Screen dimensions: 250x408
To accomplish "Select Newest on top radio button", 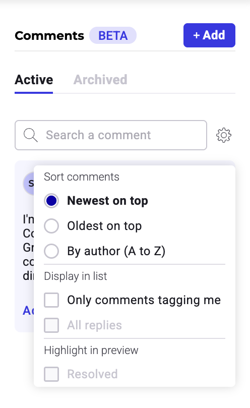I will [51, 201].
